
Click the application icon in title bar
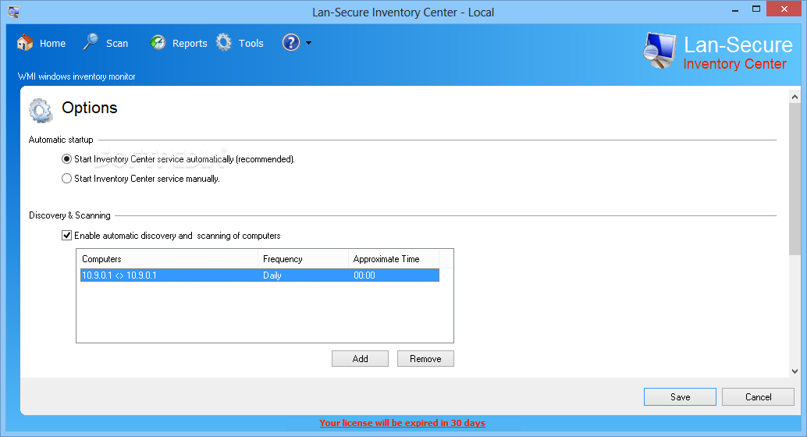coord(14,12)
